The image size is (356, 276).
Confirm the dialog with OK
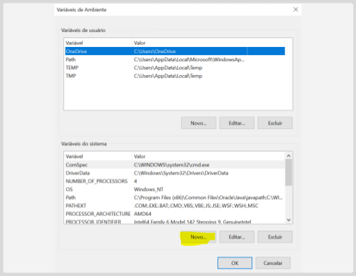coord(234,263)
